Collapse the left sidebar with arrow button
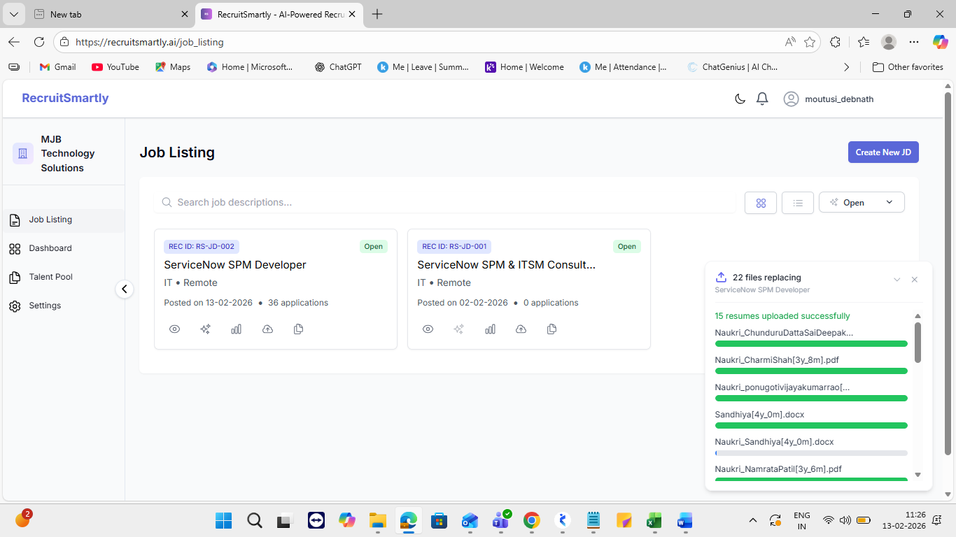 (x=124, y=289)
